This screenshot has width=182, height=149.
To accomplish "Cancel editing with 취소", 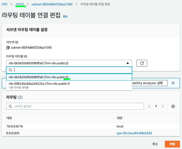I will pyautogui.click(x=155, y=144).
